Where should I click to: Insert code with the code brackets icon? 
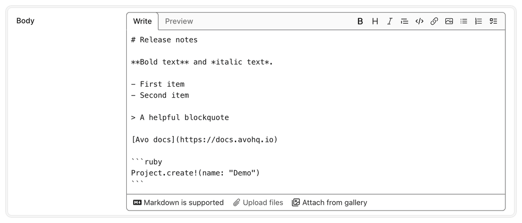click(419, 21)
